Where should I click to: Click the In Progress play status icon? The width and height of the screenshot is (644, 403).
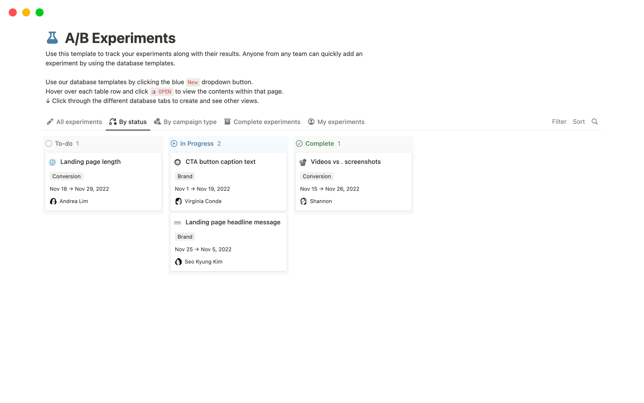174,144
